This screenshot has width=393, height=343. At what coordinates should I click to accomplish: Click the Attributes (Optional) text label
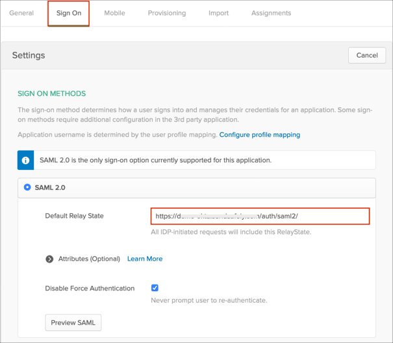89,259
